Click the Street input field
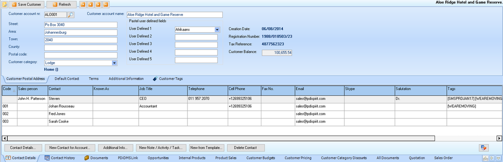 81,25
